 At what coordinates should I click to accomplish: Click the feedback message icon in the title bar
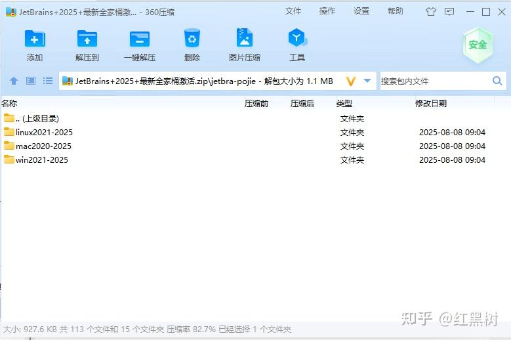click(x=449, y=12)
